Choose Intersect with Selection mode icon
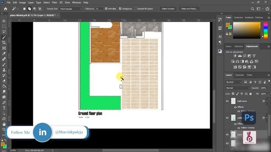Screen dimensions: 271x152 pyautogui.click(x=40, y=8)
